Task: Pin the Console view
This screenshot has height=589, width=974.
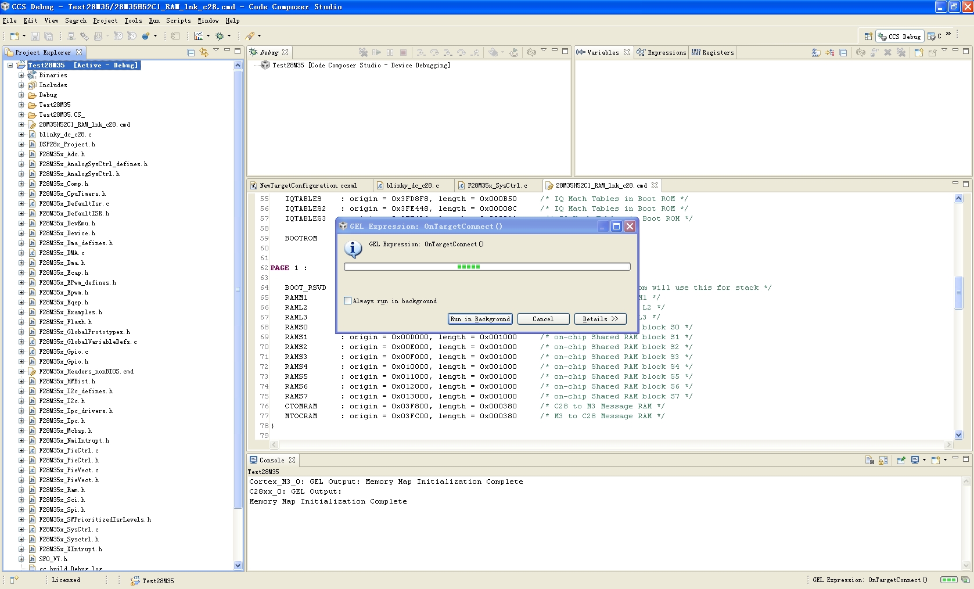Action: pyautogui.click(x=901, y=460)
